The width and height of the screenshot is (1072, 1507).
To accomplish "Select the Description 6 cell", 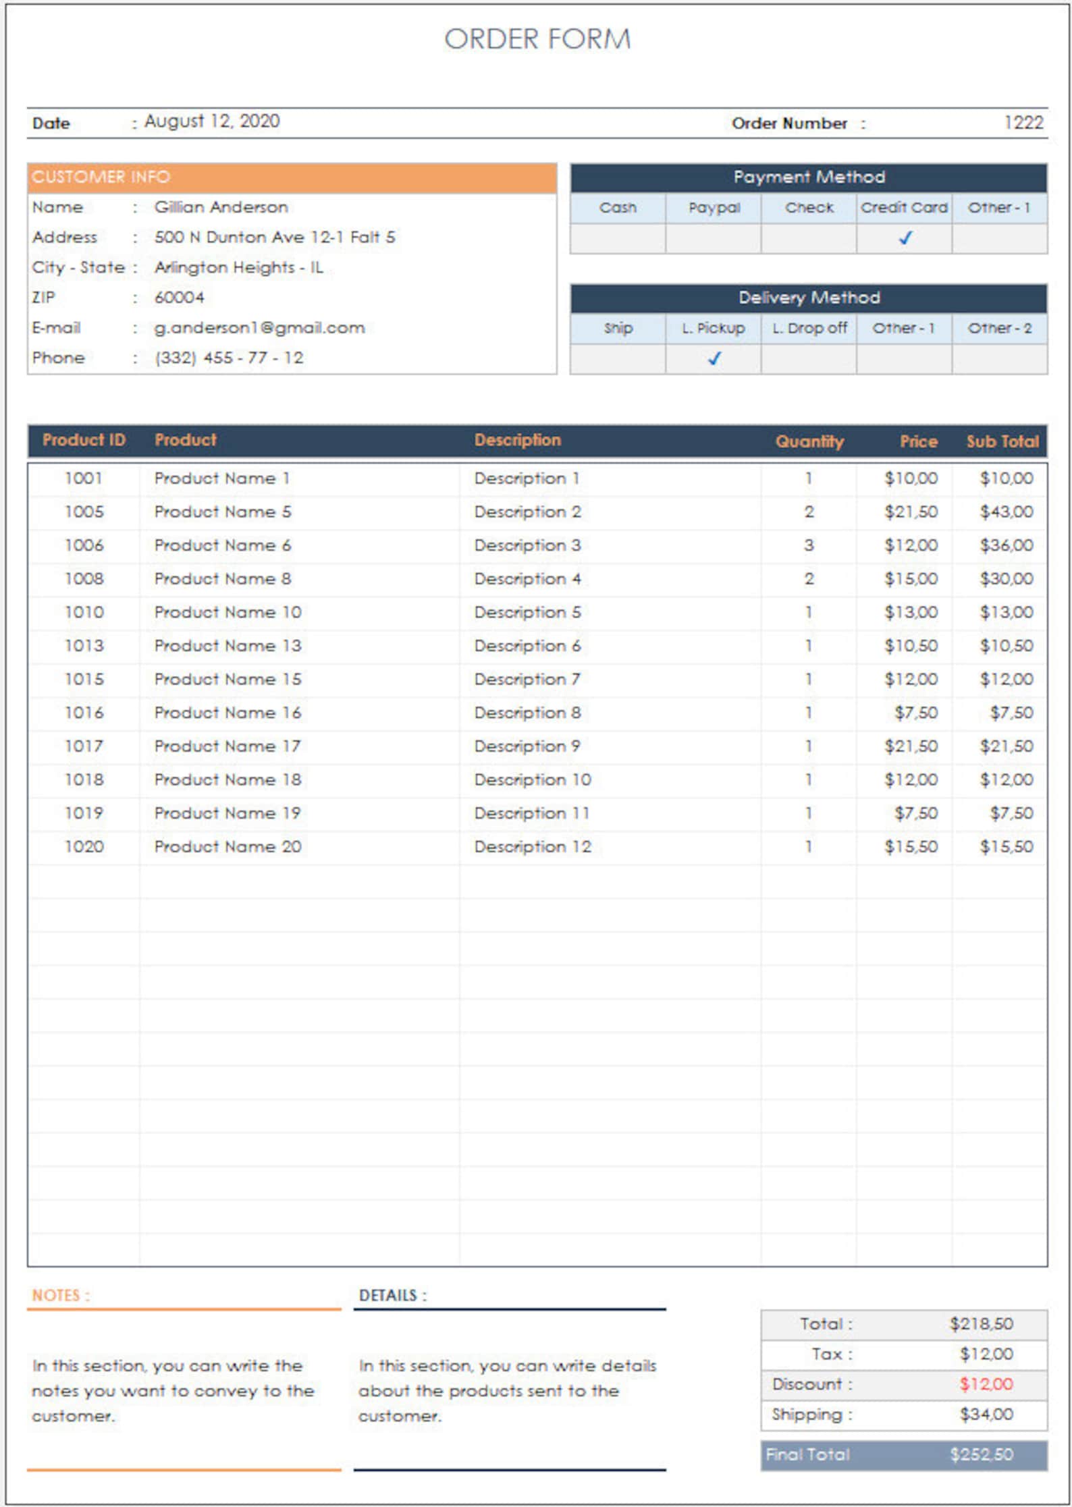I will click(610, 646).
